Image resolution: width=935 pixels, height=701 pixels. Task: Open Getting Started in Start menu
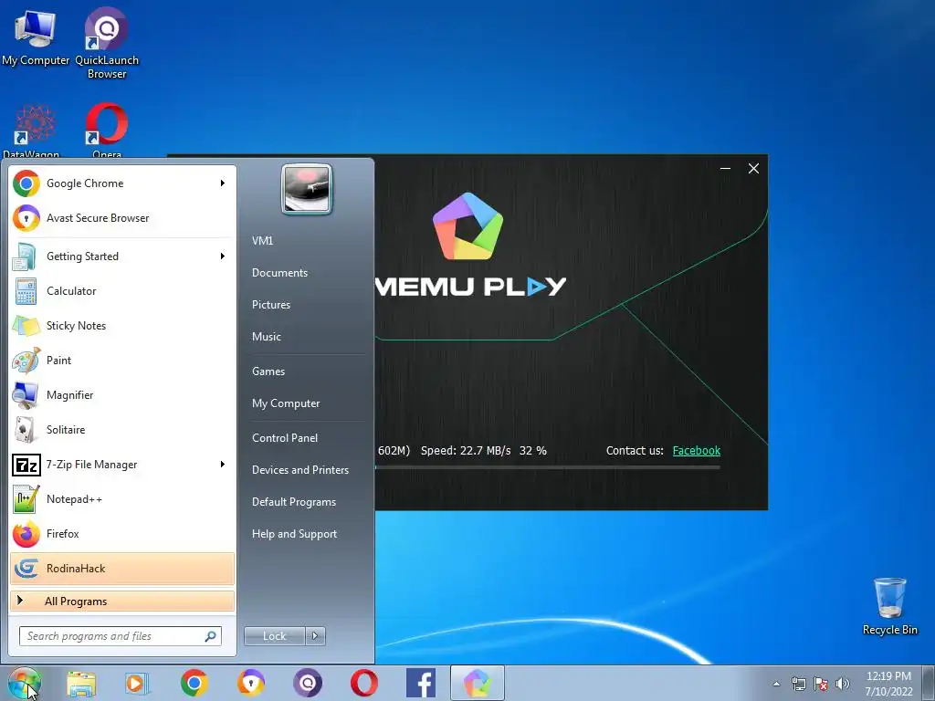[122, 256]
